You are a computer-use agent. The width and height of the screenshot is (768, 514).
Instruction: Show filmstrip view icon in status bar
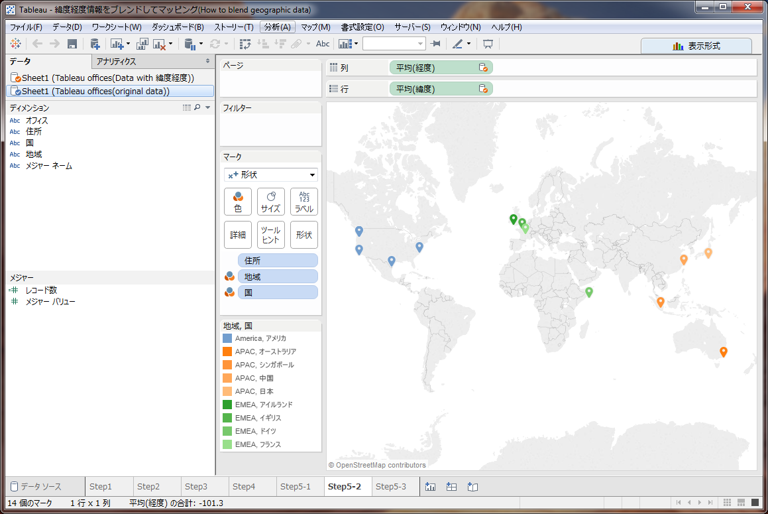741,503
